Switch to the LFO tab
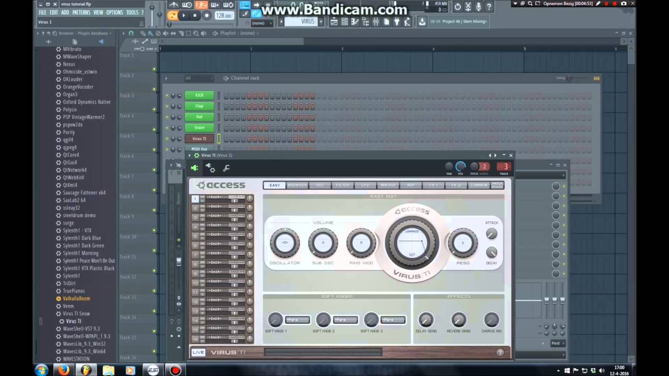Image resolution: width=669 pixels, height=376 pixels. [x=365, y=185]
